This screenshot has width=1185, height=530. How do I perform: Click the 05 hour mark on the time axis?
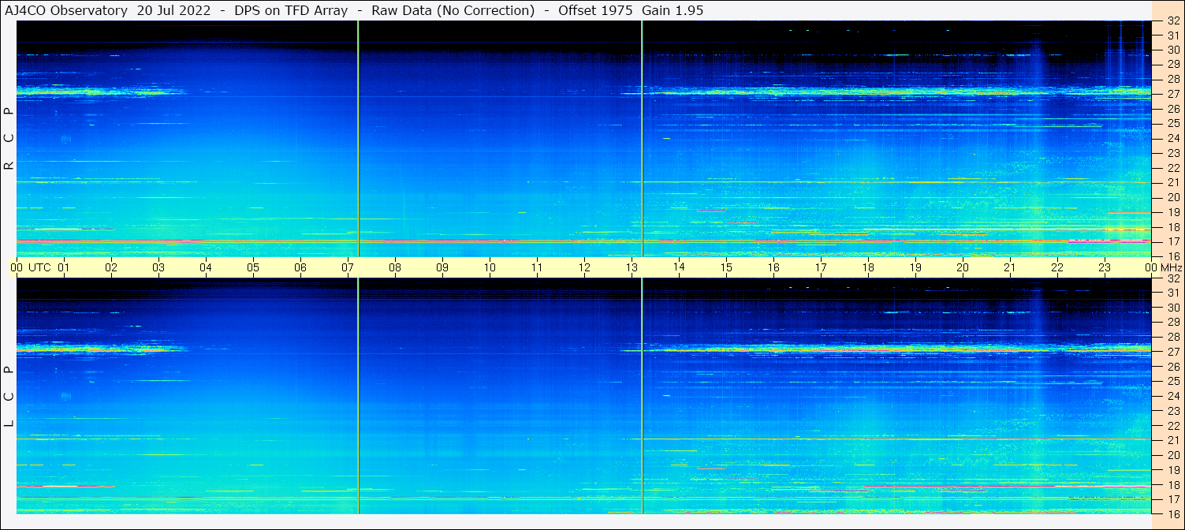pos(253,267)
